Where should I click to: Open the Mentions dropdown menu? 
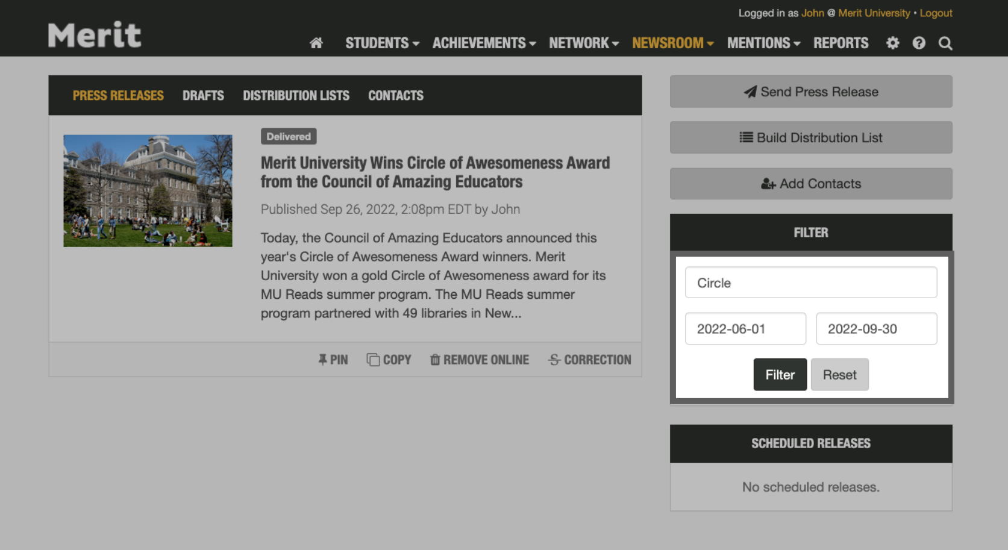[763, 43]
